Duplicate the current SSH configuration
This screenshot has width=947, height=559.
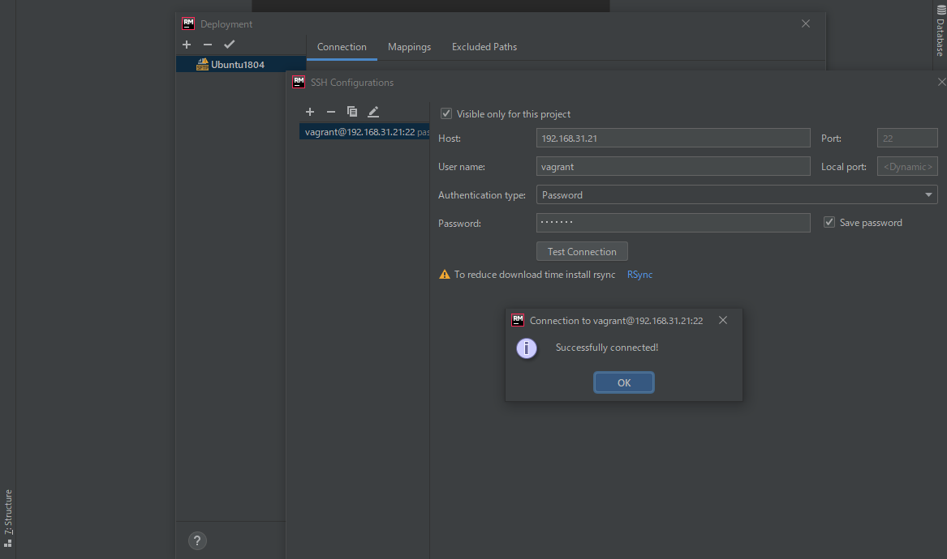coord(352,112)
